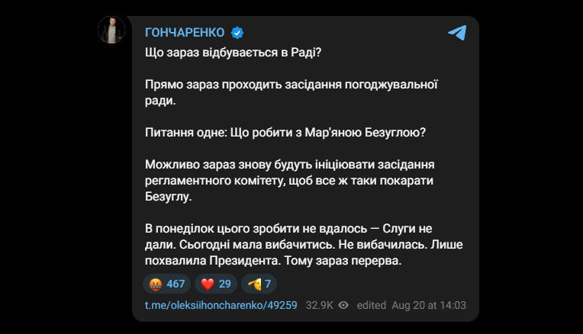Click the red heart reaction emoji
The width and height of the screenshot is (583, 334).
pos(206,284)
